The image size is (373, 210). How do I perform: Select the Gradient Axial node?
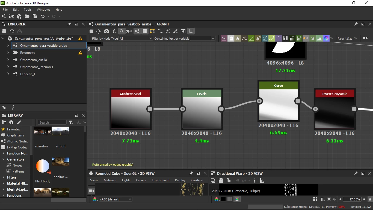131,109
